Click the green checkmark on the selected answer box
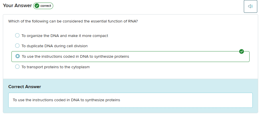 pos(241,51)
